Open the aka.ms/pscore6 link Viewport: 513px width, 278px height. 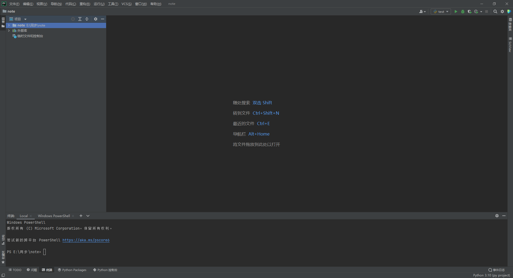tap(86, 240)
